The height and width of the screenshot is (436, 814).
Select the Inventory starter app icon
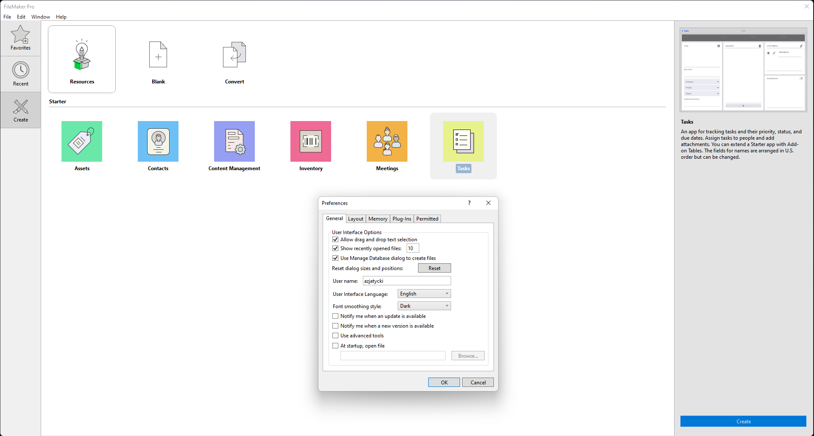tap(311, 141)
